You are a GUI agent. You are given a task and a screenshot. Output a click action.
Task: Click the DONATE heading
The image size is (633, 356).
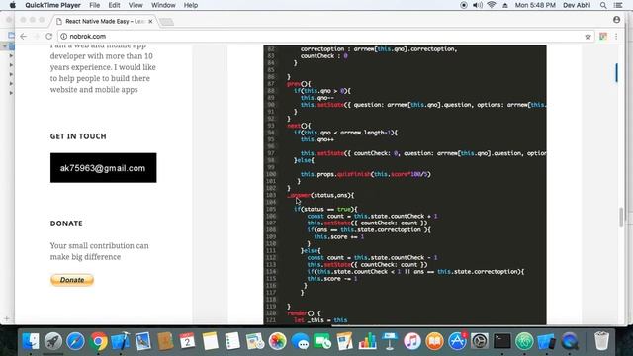(66, 223)
